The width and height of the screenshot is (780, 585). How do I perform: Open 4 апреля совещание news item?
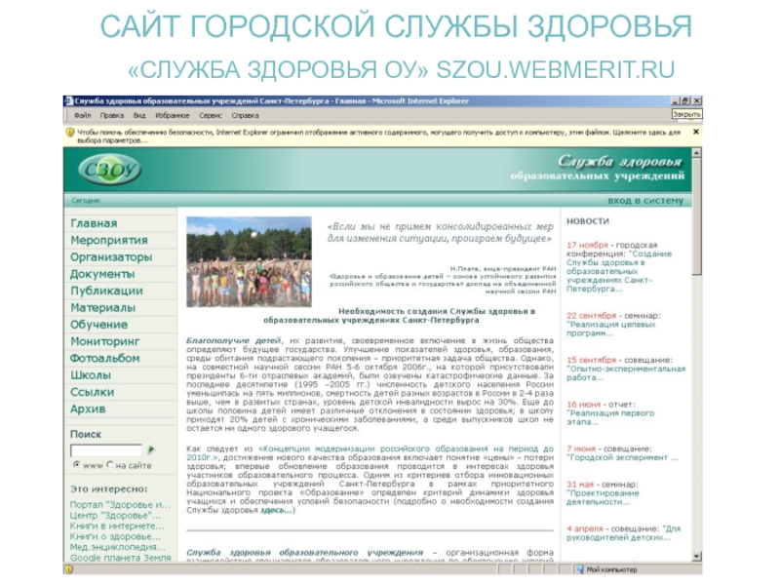(x=623, y=532)
